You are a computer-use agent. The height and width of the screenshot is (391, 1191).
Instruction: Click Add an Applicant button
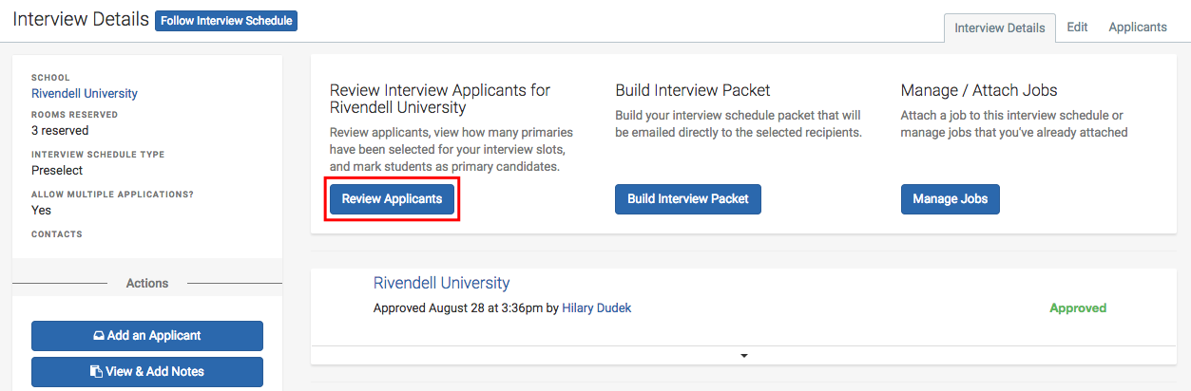pos(147,336)
